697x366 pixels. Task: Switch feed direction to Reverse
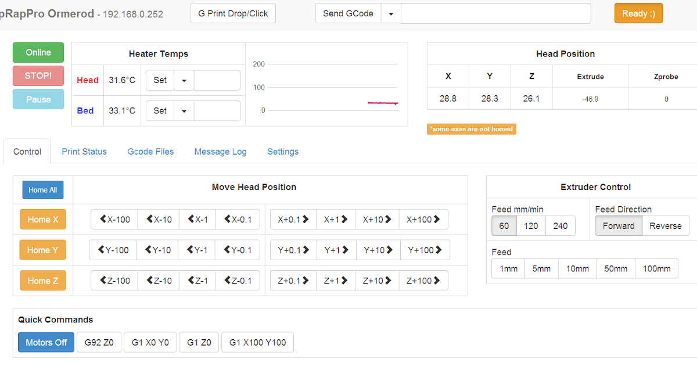pyautogui.click(x=666, y=225)
